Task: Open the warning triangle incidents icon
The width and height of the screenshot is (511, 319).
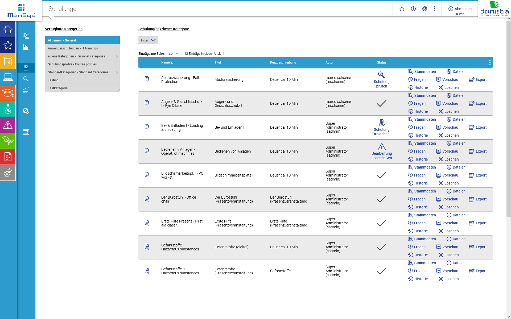Action: pyautogui.click(x=8, y=125)
